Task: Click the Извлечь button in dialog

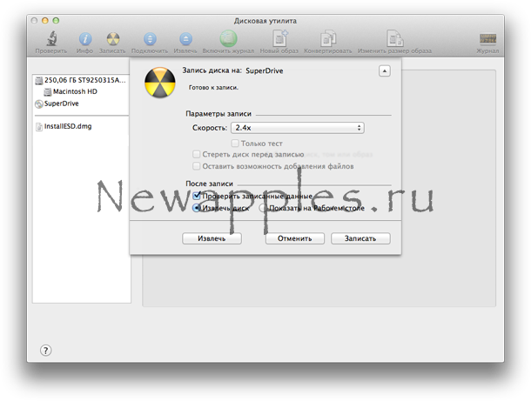Action: click(212, 238)
